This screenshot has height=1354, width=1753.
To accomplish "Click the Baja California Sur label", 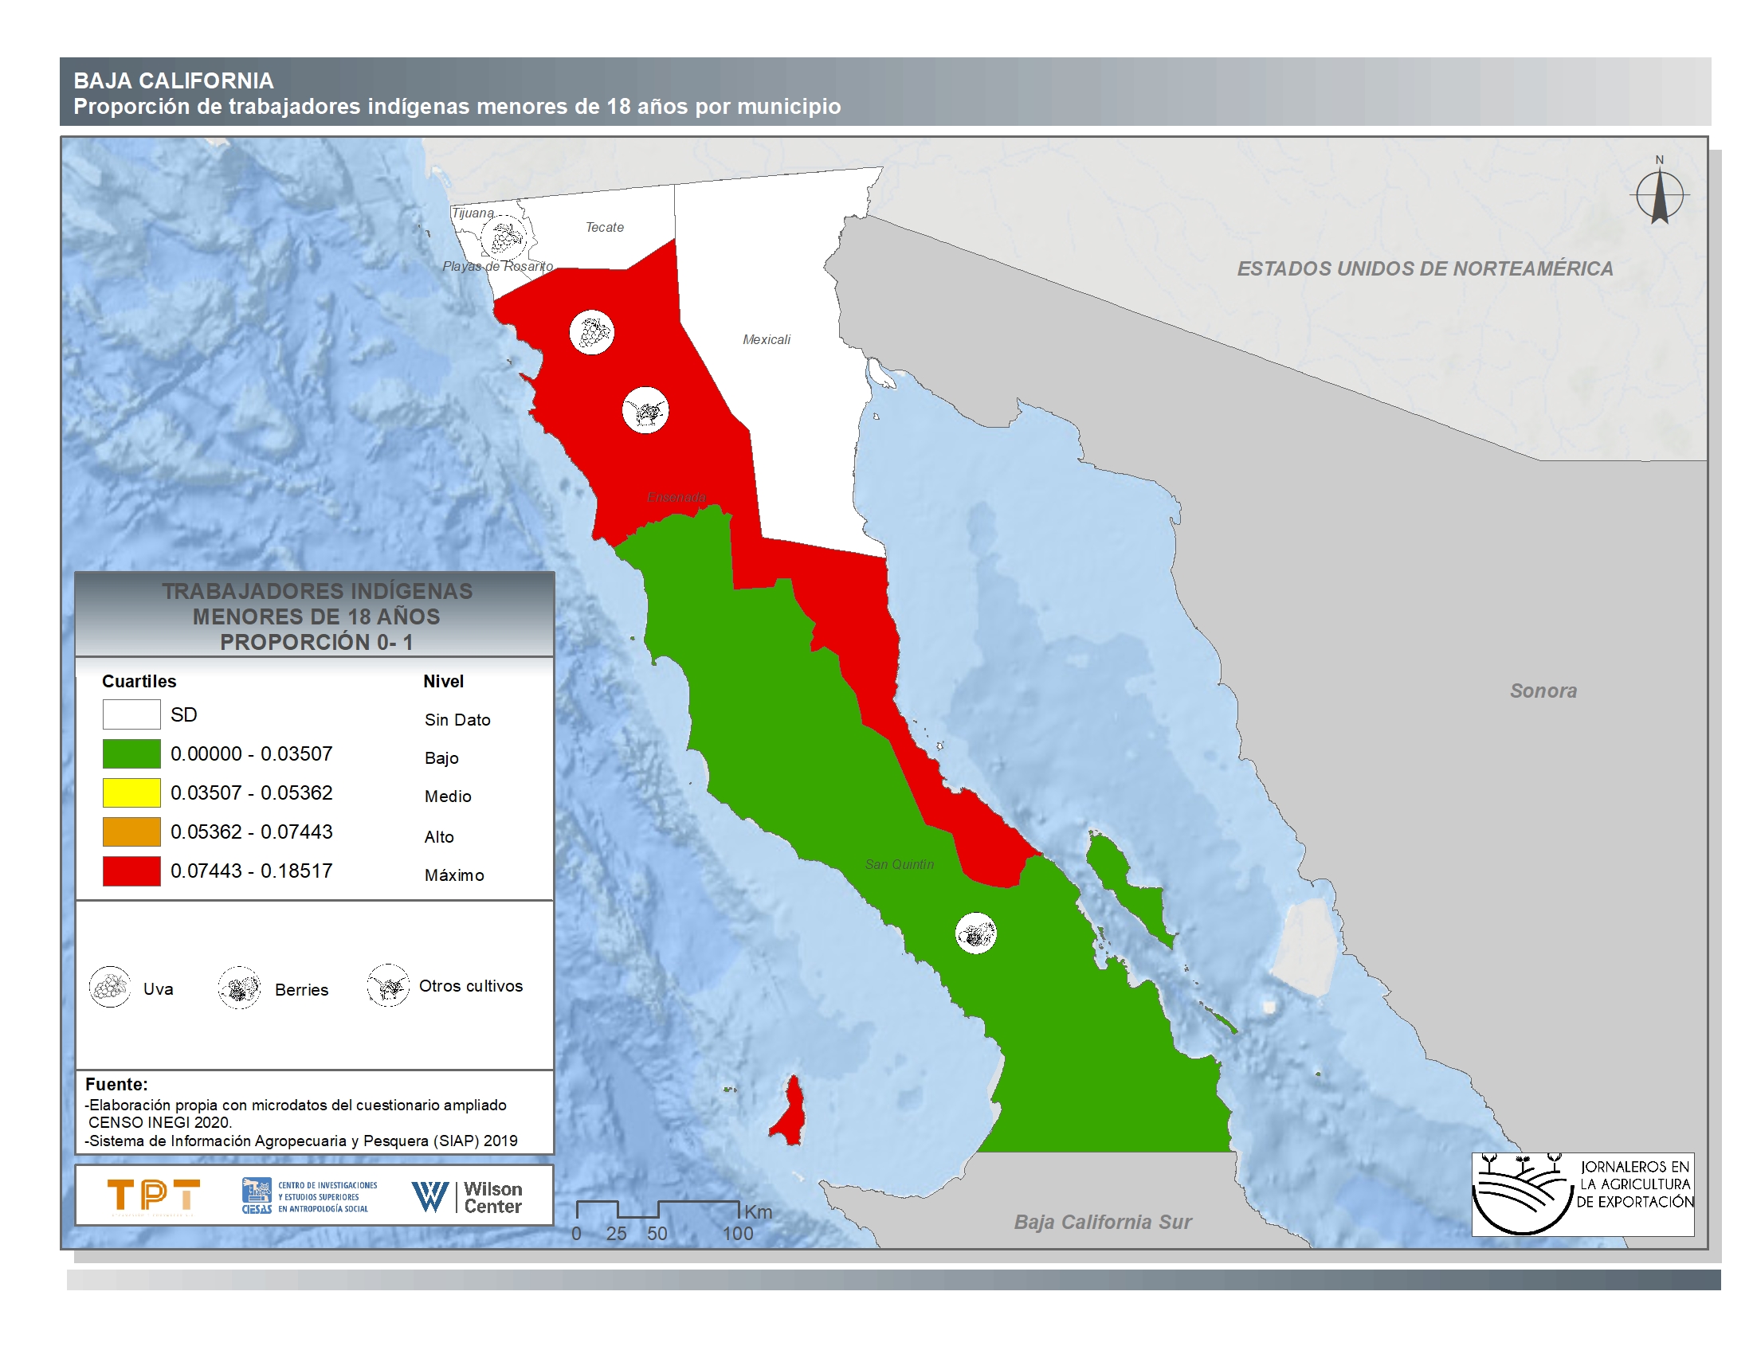I will [1102, 1222].
